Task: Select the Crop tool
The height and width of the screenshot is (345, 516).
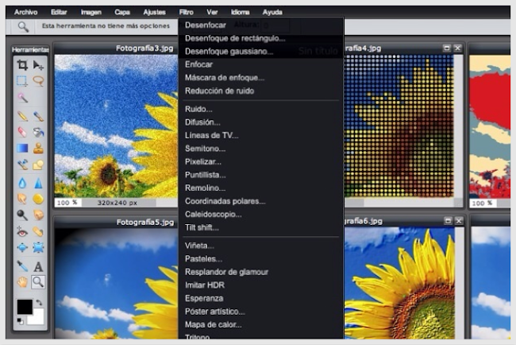Action: click(x=22, y=65)
